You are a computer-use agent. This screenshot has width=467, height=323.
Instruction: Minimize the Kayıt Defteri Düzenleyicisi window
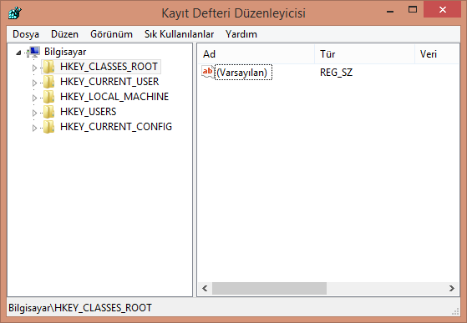tap(390, 12)
